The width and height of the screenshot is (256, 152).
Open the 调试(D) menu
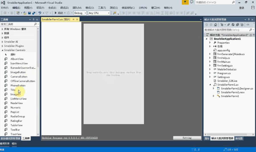pyautogui.click(x=64, y=8)
